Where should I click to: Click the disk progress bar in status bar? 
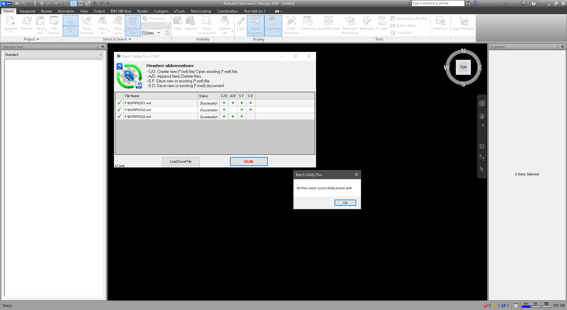pos(536,305)
